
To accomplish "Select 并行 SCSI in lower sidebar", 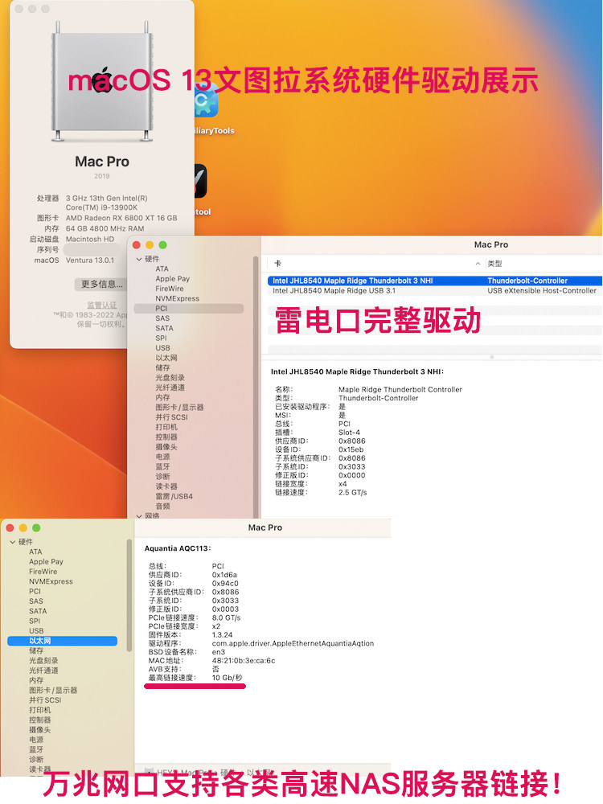I will point(44,700).
